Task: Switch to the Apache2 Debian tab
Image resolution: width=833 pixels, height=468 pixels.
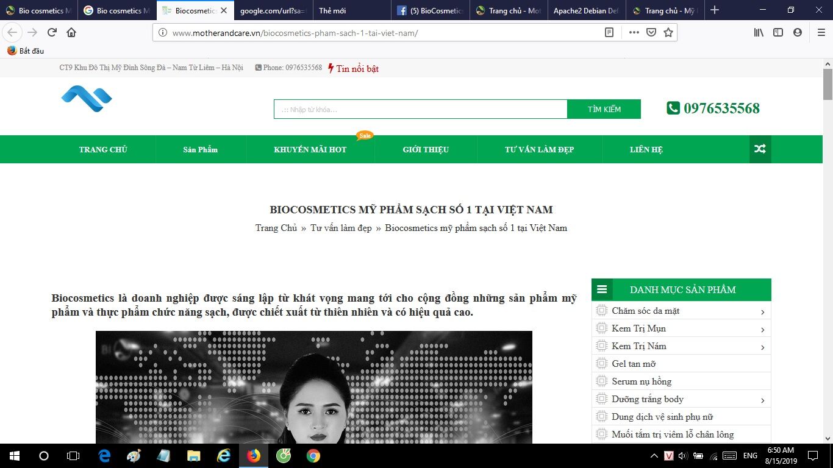Action: (x=587, y=10)
